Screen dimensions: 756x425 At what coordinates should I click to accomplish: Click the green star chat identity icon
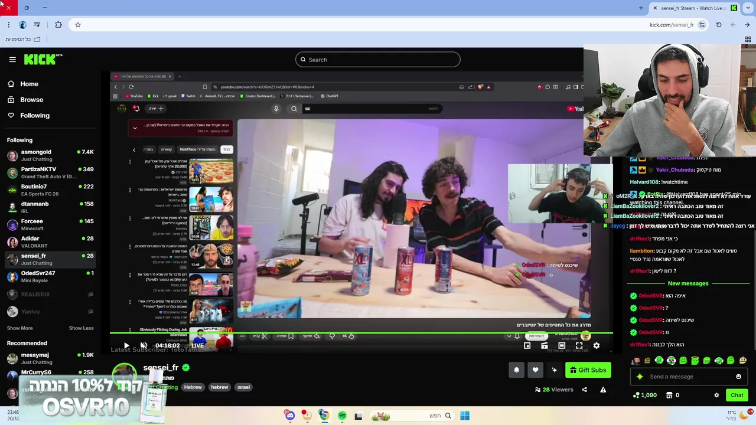(x=640, y=377)
